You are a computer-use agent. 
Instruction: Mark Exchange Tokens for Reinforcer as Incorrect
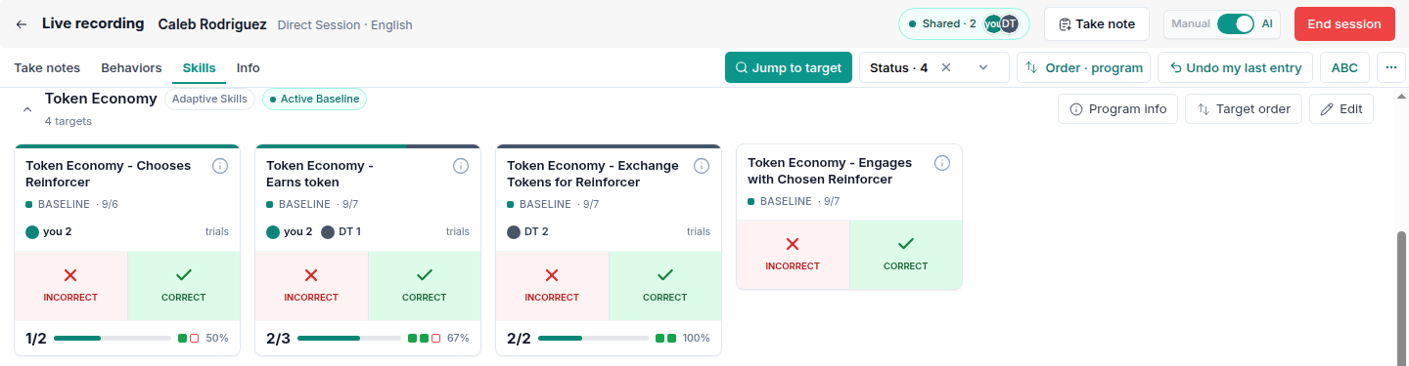[553, 285]
